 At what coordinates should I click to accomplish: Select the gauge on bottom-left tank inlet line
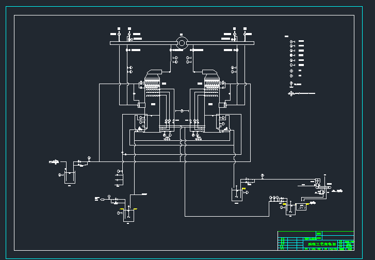109,197
